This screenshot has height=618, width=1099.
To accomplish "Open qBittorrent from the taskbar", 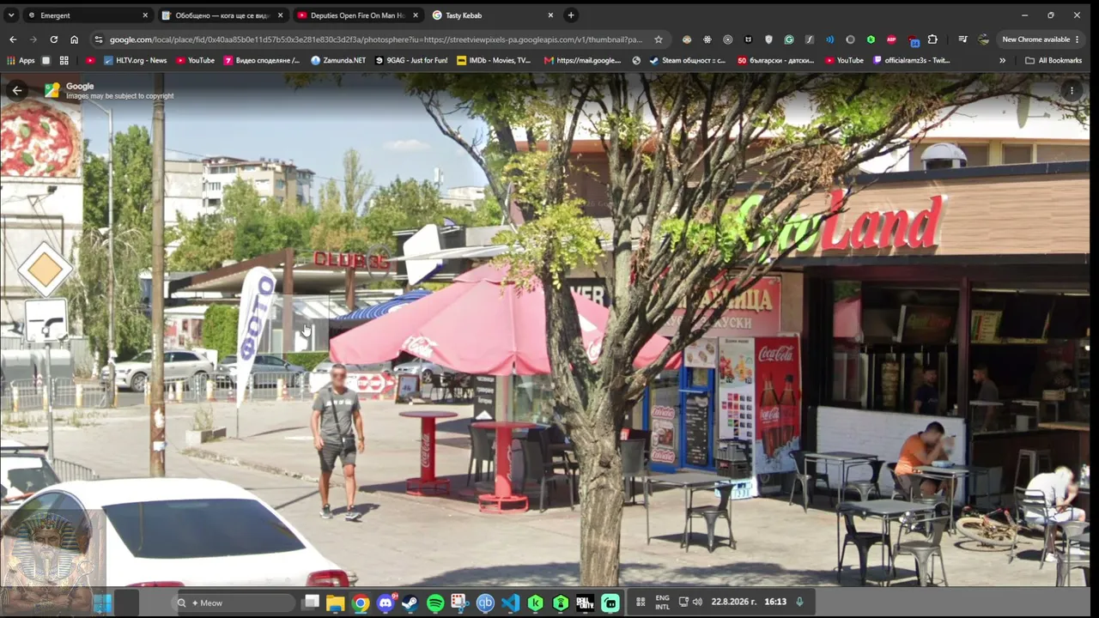I will 485,603.
